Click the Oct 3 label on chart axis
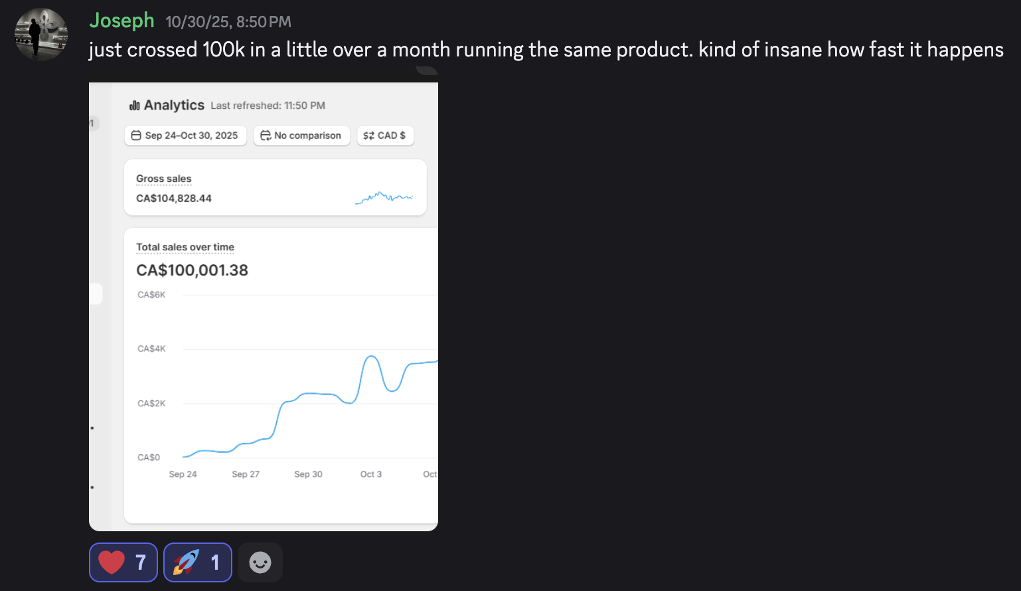The width and height of the screenshot is (1021, 591). click(370, 474)
